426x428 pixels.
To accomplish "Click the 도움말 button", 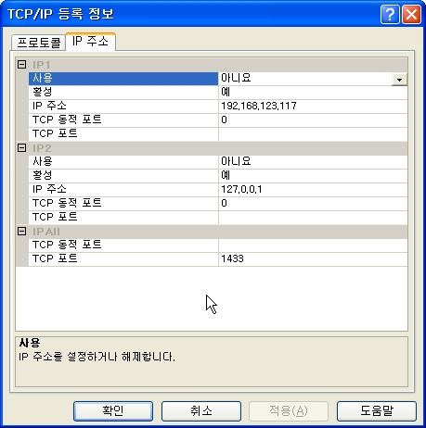I will tap(377, 411).
